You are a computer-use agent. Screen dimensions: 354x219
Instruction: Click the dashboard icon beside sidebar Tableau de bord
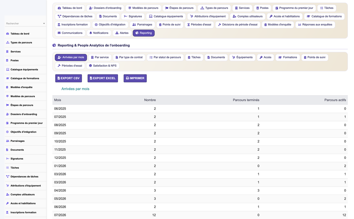pos(8,34)
